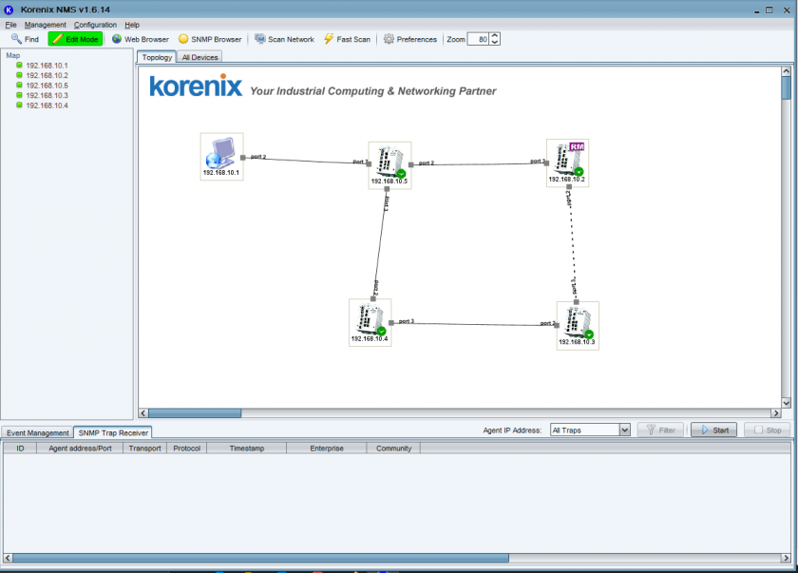
Task: Click the Find magnifier icon
Action: click(x=16, y=39)
